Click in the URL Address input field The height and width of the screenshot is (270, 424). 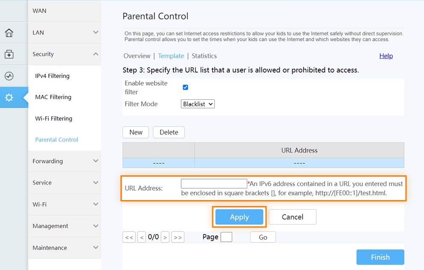pos(214,183)
